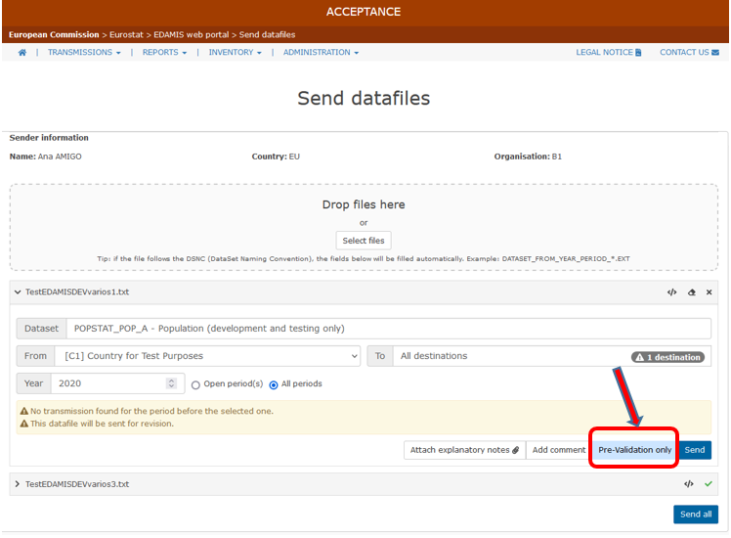Click warning icon beside sent for revision message
The height and width of the screenshot is (538, 731).
[x=24, y=424]
